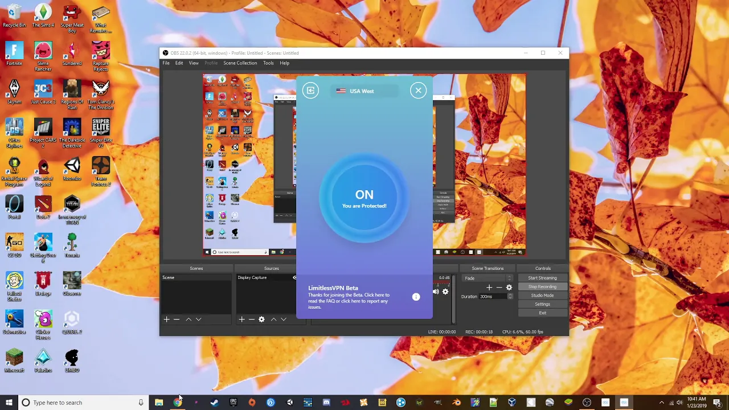Viewport: 729px width, 410px height.
Task: Open transition properties gear icon
Action: (509, 288)
